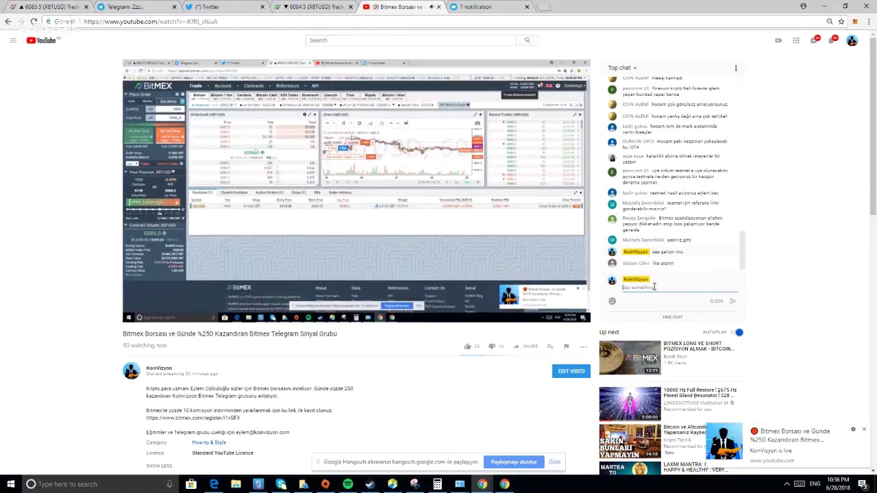Go to the YouTube home logo
This screenshot has width=877, height=493.
pos(42,40)
